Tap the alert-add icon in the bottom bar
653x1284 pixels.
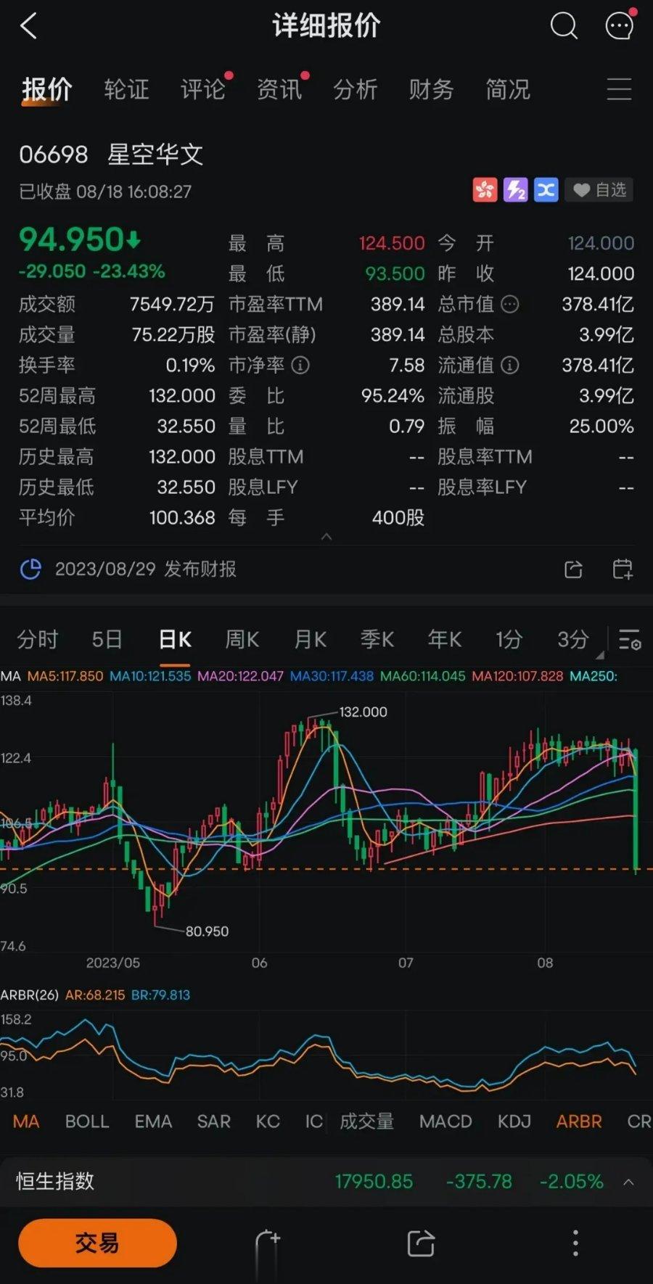(x=268, y=1243)
